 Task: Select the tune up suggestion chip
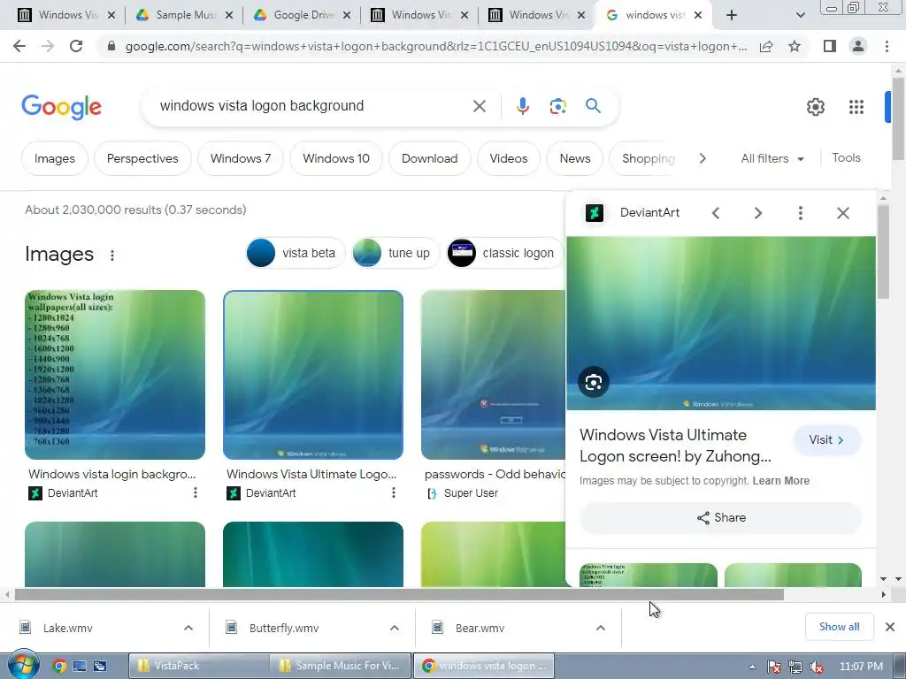[x=395, y=253]
